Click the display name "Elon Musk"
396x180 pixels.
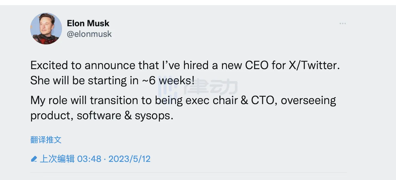click(88, 23)
